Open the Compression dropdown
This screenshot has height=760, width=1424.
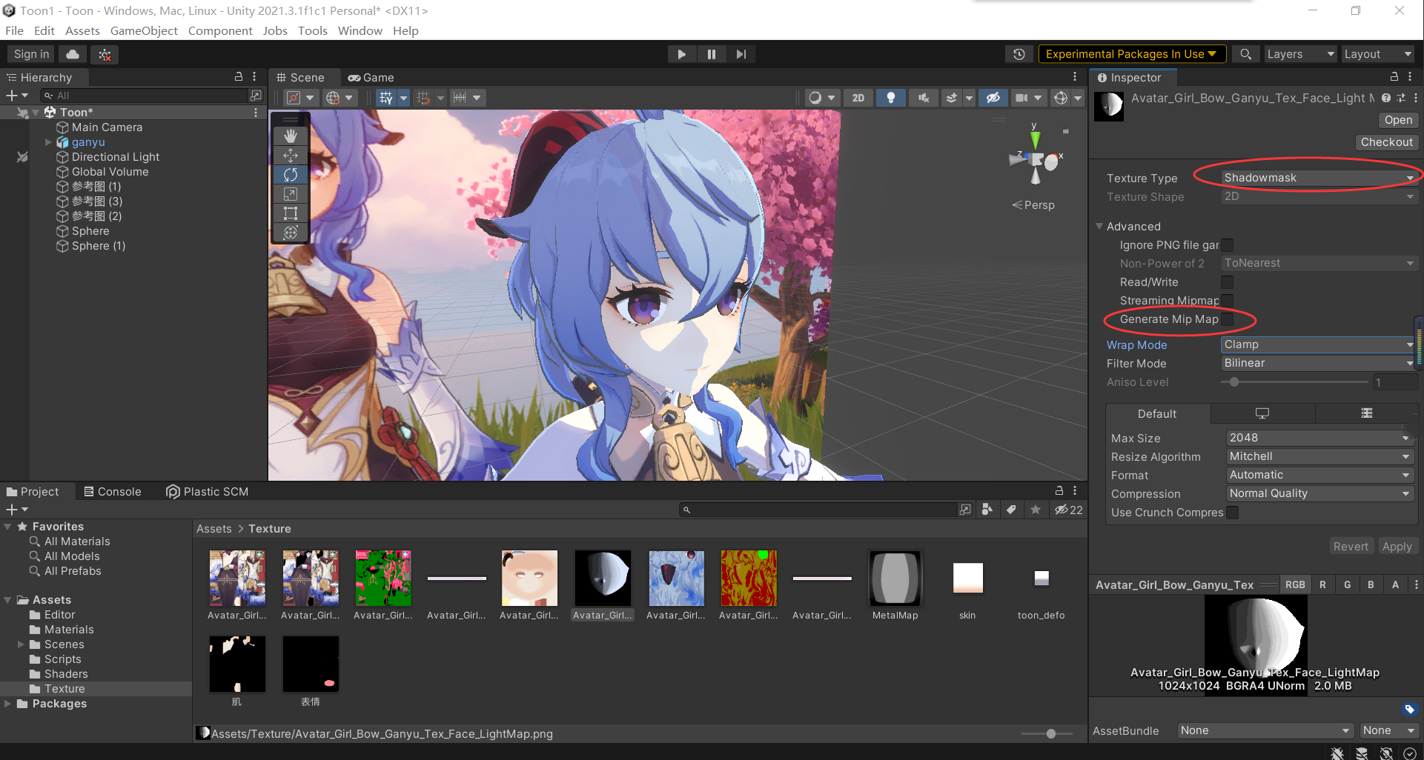pyautogui.click(x=1319, y=493)
